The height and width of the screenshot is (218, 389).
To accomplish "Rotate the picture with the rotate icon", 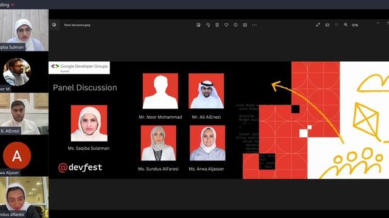I will (208, 25).
